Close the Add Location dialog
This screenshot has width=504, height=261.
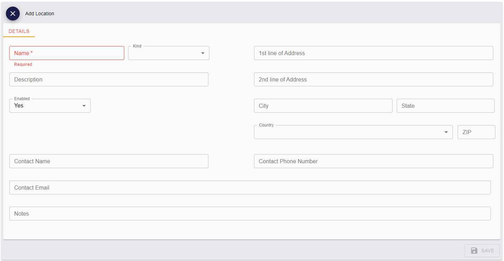pyautogui.click(x=13, y=14)
